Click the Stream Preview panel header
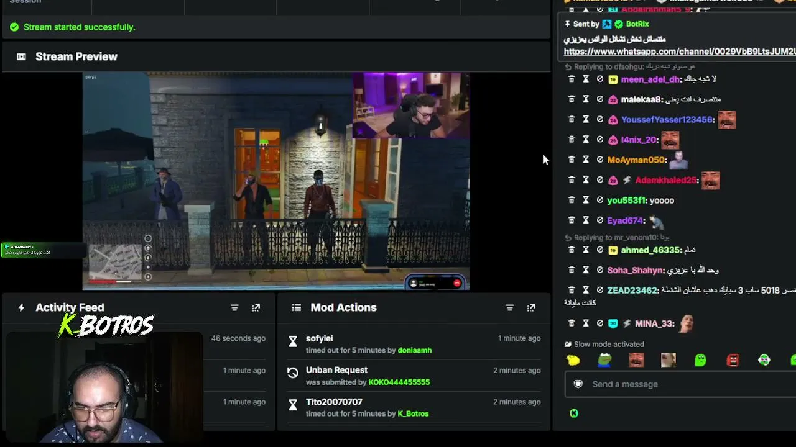Image resolution: width=796 pixels, height=447 pixels. coord(276,56)
